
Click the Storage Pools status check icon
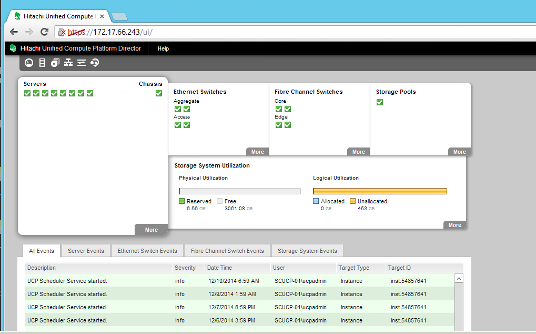coord(380,102)
